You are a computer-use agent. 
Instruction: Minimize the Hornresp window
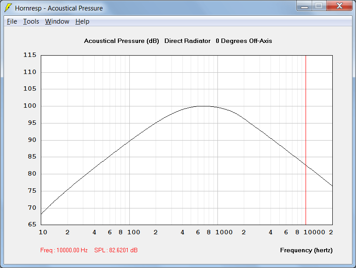click(304, 6)
